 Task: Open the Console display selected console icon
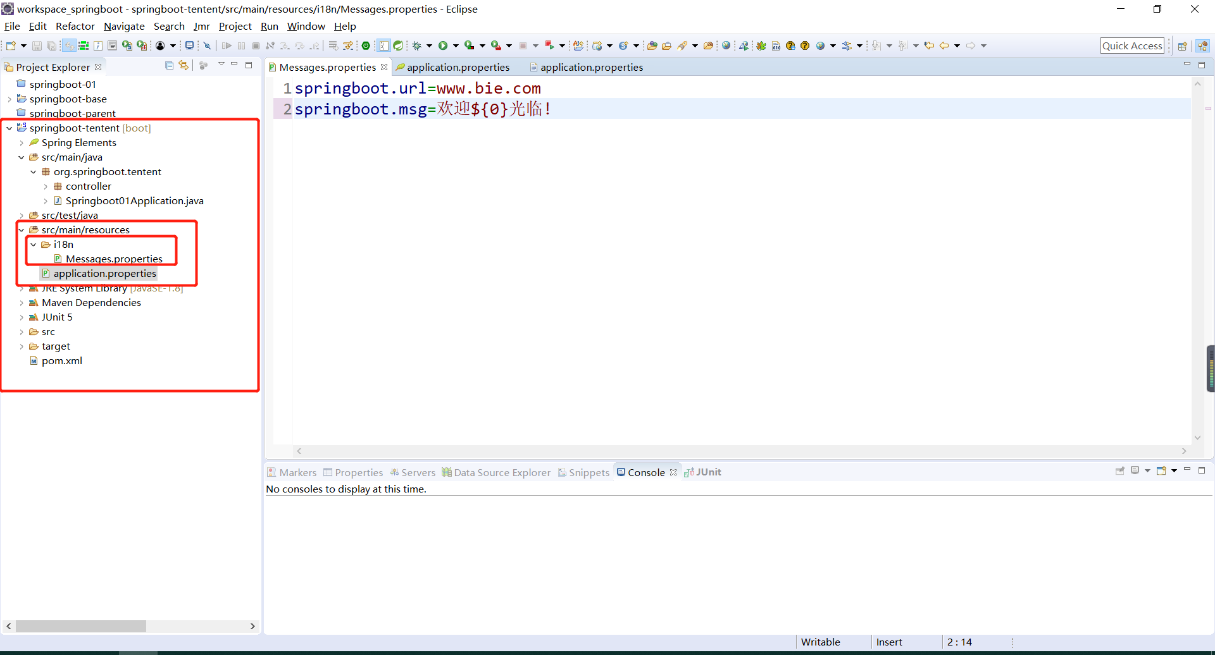click(1135, 471)
